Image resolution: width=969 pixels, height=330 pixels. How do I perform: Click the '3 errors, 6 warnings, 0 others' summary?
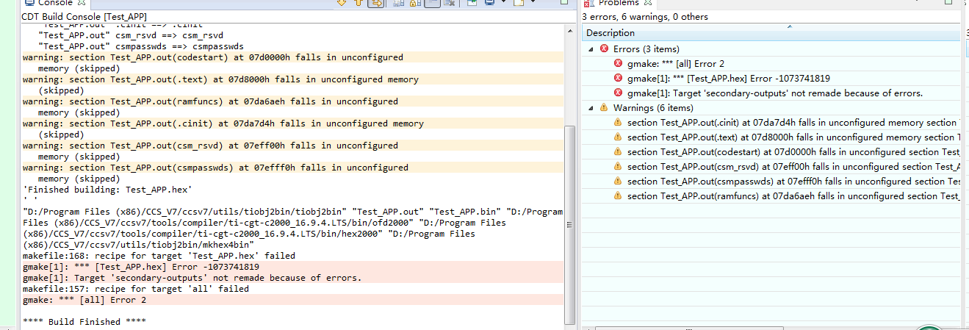click(x=645, y=16)
